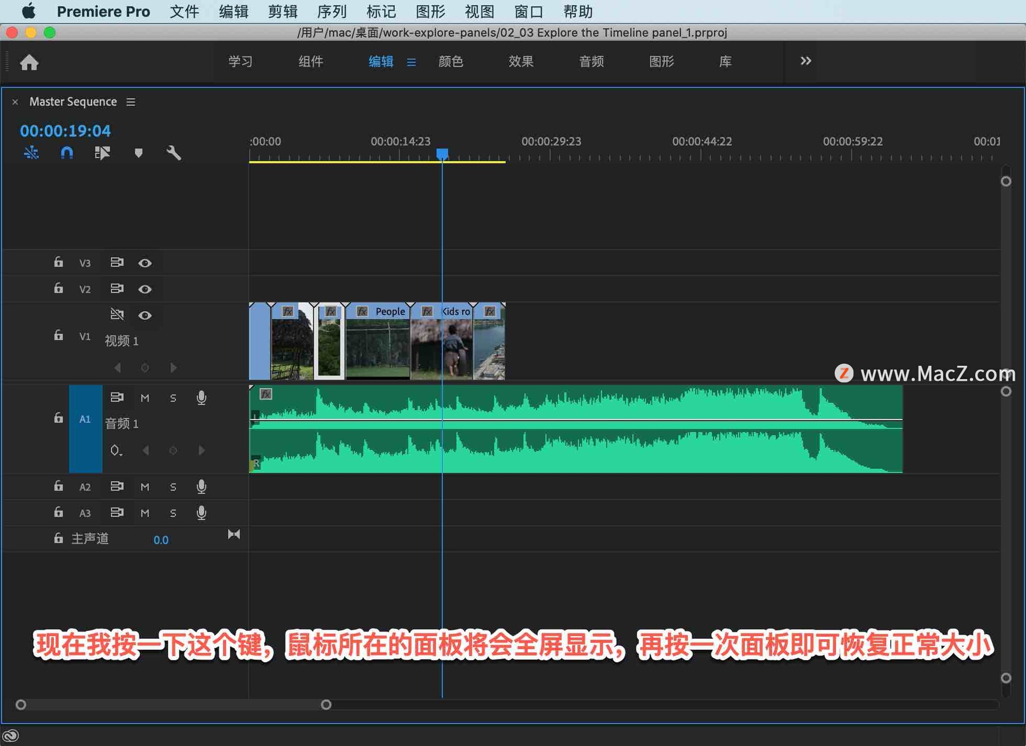Toggle sync lock for V3
The image size is (1026, 746).
coord(117,262)
